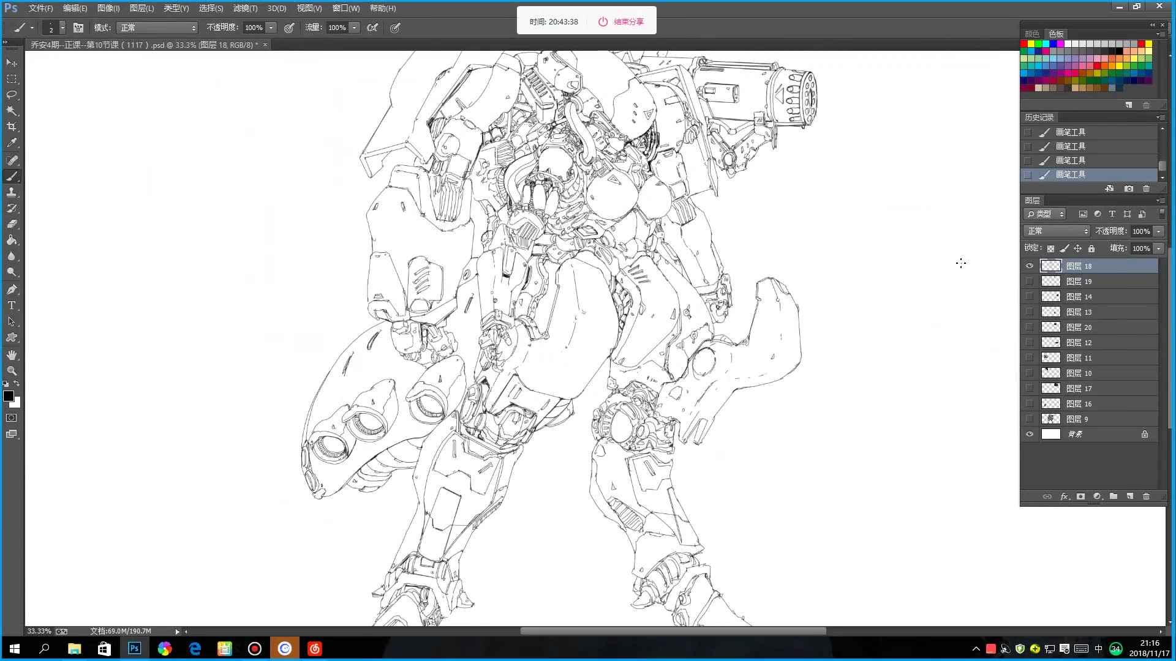The image size is (1176, 661).
Task: Toggle Quick Mask mode icon
Action: [12, 418]
